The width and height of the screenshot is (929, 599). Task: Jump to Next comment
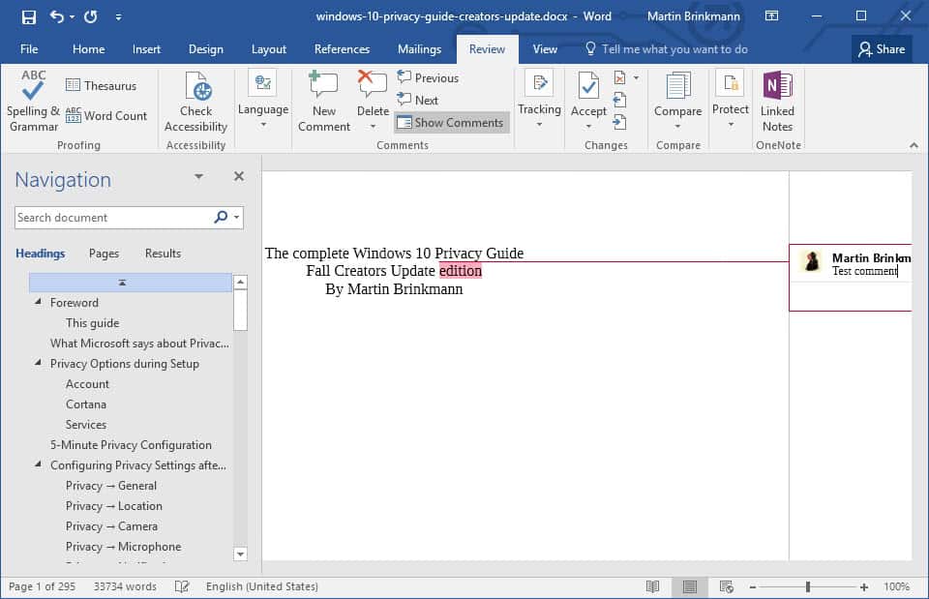(418, 100)
